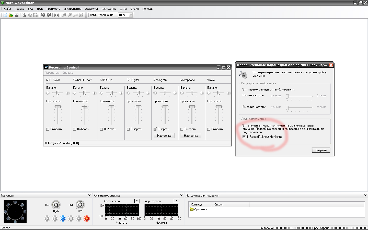Close the История редактирования panel
Image resolution: width=368 pixels, height=230 pixels.
tap(365, 195)
